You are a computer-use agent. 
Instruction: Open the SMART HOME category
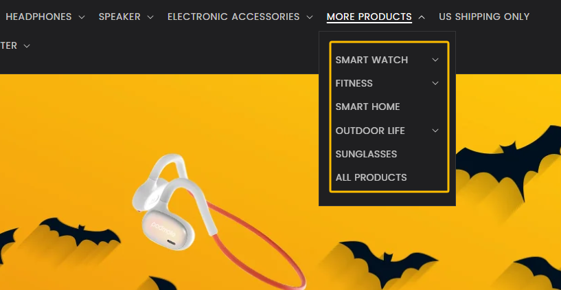pos(367,107)
